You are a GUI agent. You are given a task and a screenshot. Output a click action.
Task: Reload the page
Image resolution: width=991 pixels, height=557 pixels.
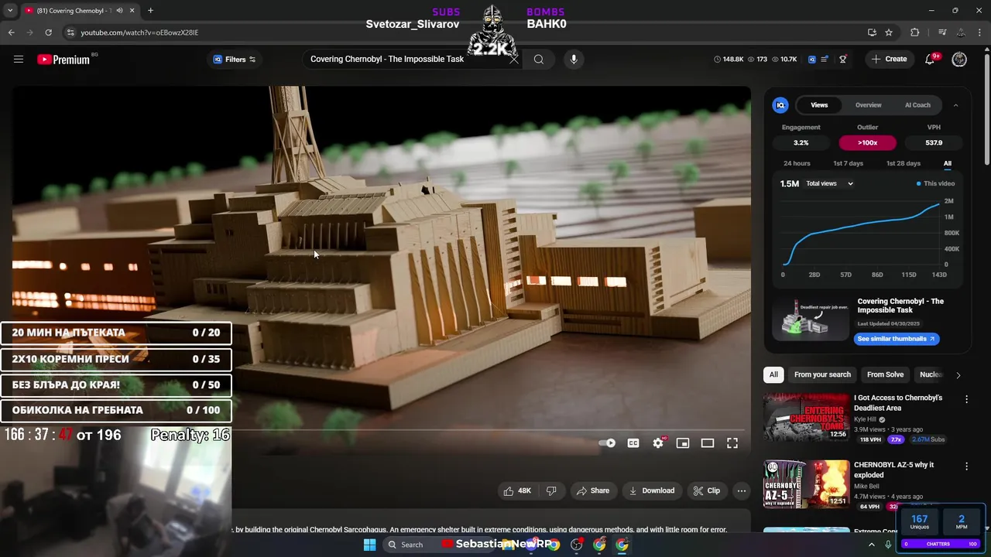[x=48, y=32]
